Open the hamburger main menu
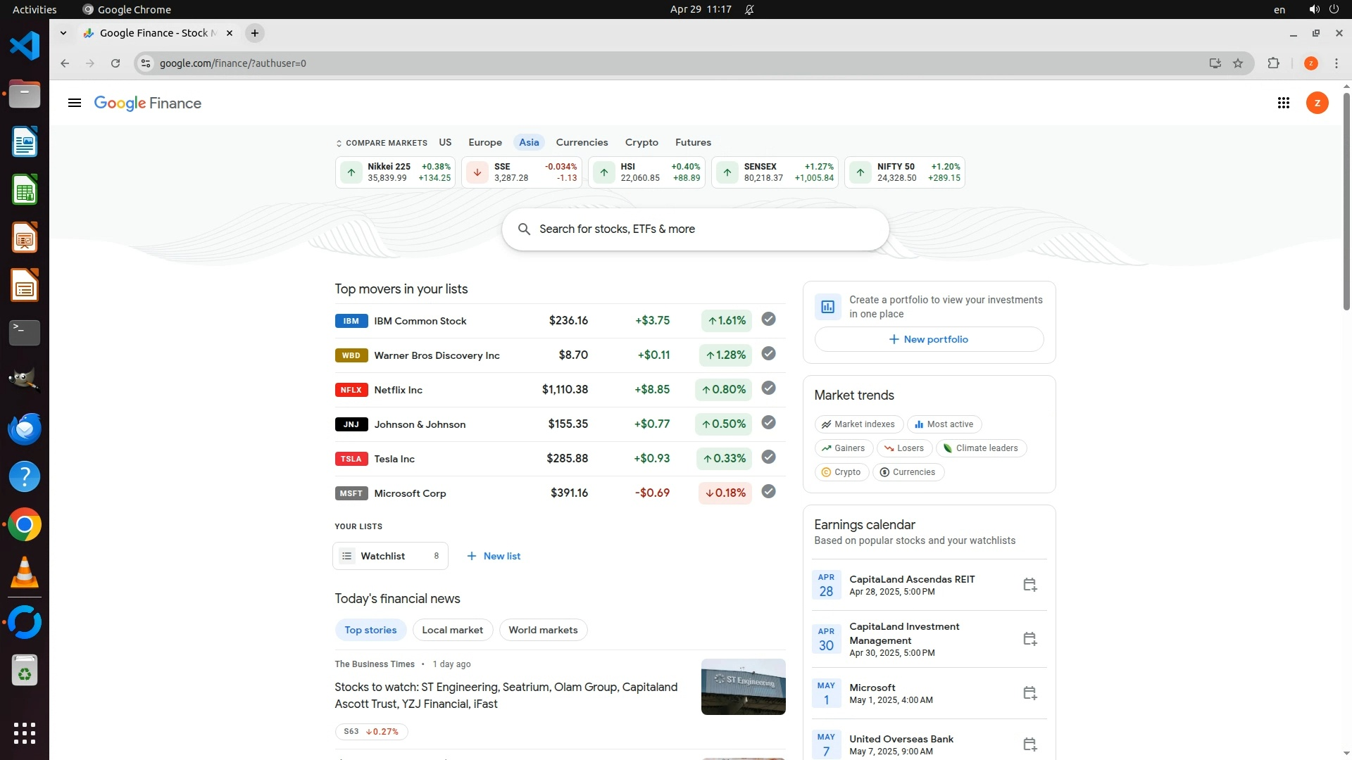The image size is (1352, 760). (x=74, y=103)
